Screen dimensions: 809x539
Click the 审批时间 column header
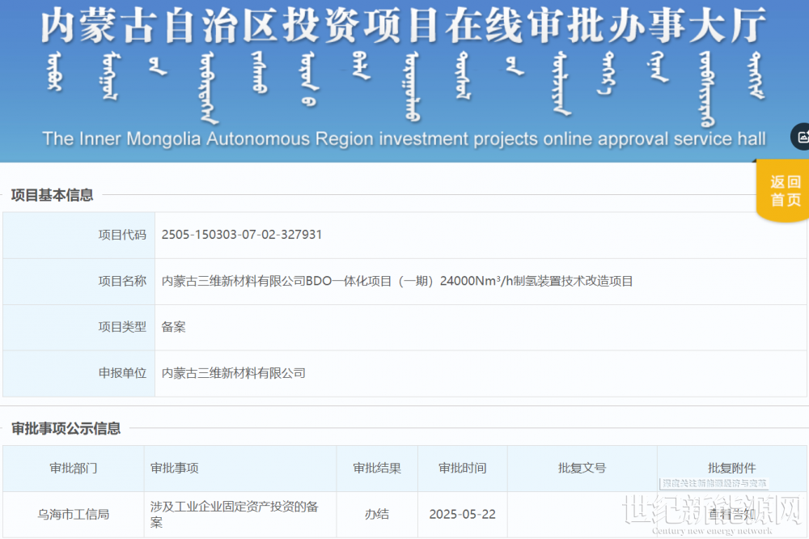(462, 469)
